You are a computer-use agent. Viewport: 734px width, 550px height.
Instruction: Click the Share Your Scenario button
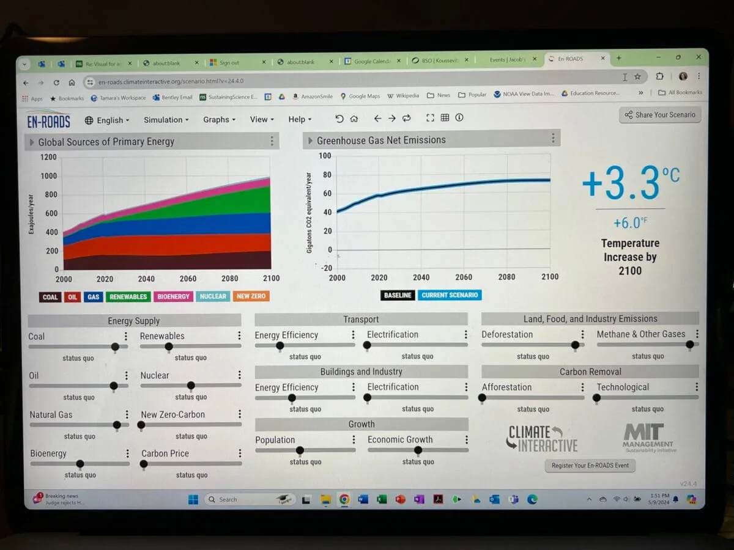660,115
